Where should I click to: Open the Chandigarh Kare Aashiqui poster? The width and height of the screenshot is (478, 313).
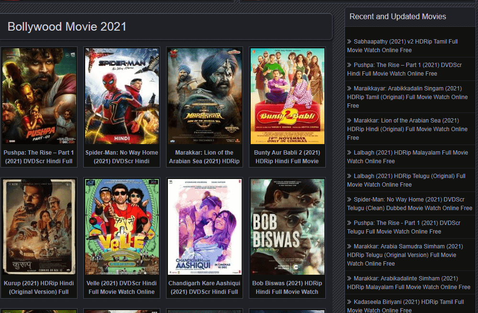(205, 226)
